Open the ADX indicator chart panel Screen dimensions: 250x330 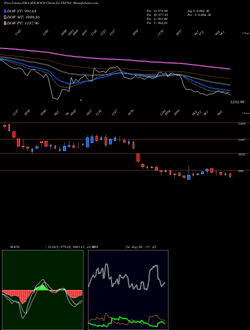(x=128, y=290)
